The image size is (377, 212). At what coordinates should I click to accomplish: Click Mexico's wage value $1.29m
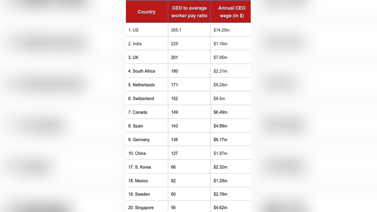(220, 181)
